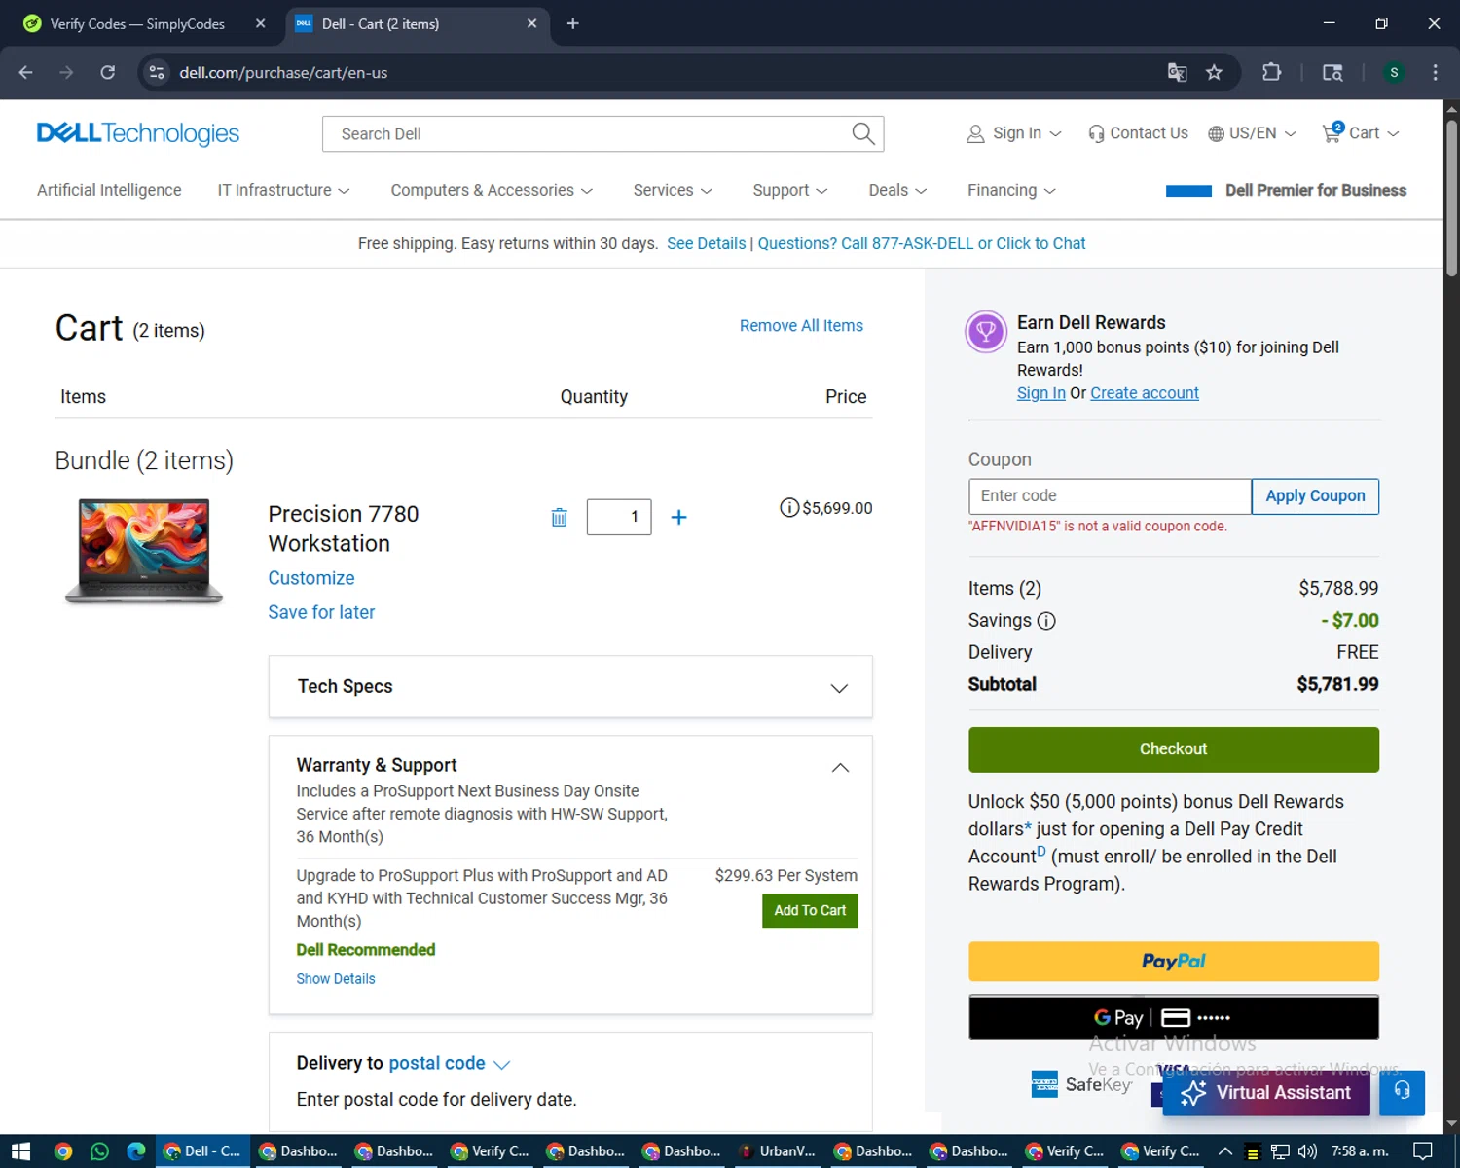Go back to previous page
1460x1168 pixels.
point(25,72)
